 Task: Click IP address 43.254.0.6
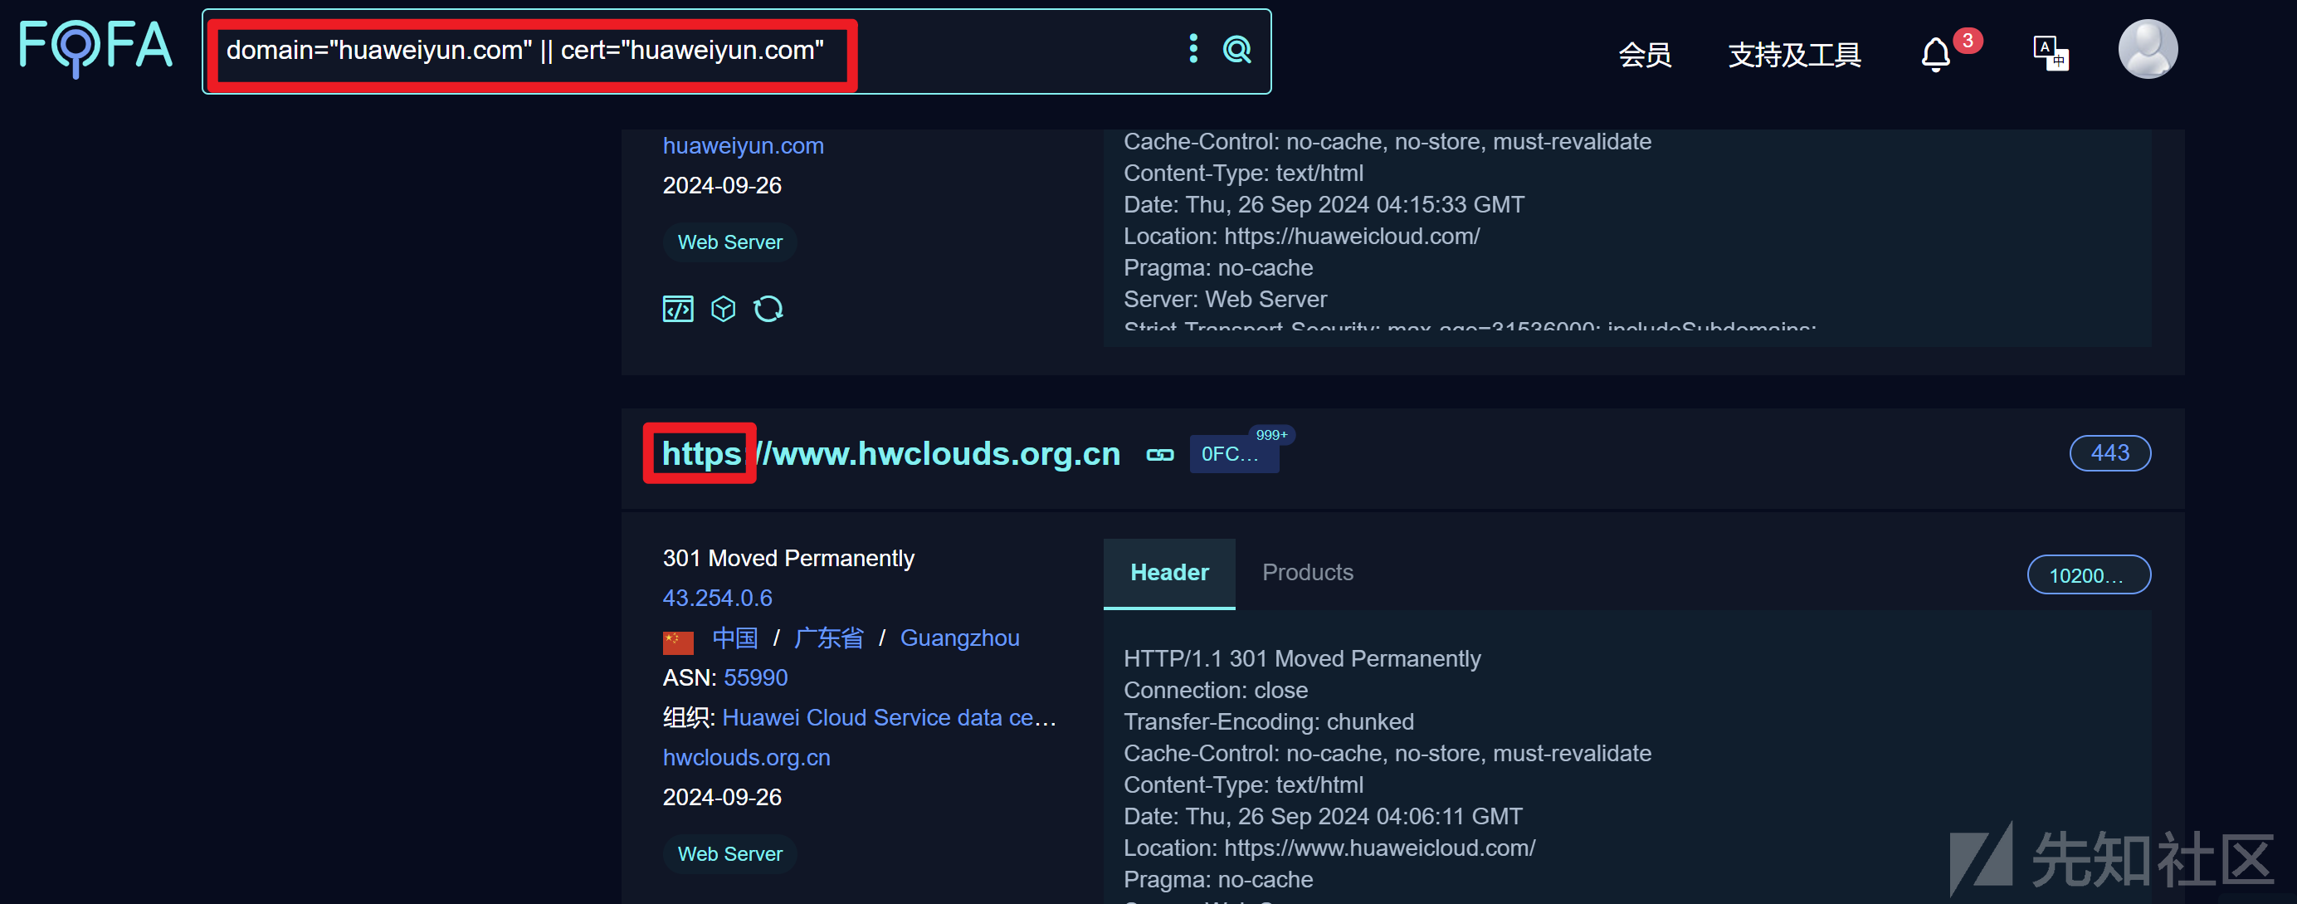pyautogui.click(x=717, y=598)
